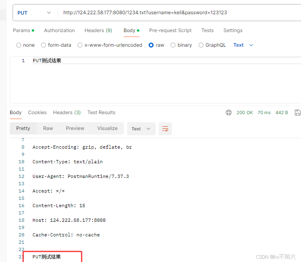Screen dimensions: 301x262
Task: Select the raw body radio button
Action: click(x=151, y=45)
